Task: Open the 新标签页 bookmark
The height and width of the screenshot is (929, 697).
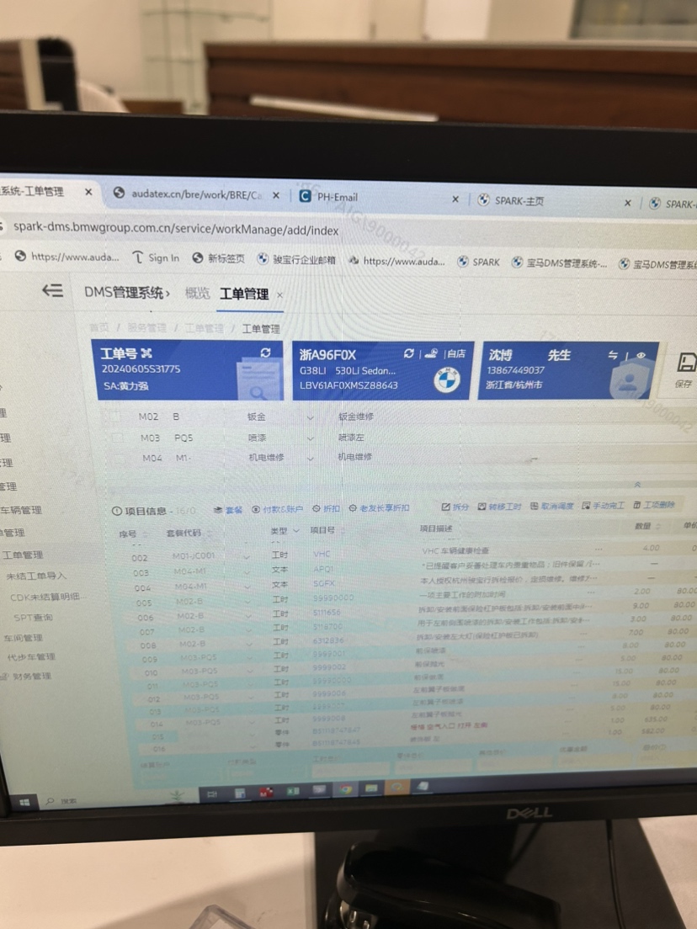Action: pyautogui.click(x=219, y=258)
